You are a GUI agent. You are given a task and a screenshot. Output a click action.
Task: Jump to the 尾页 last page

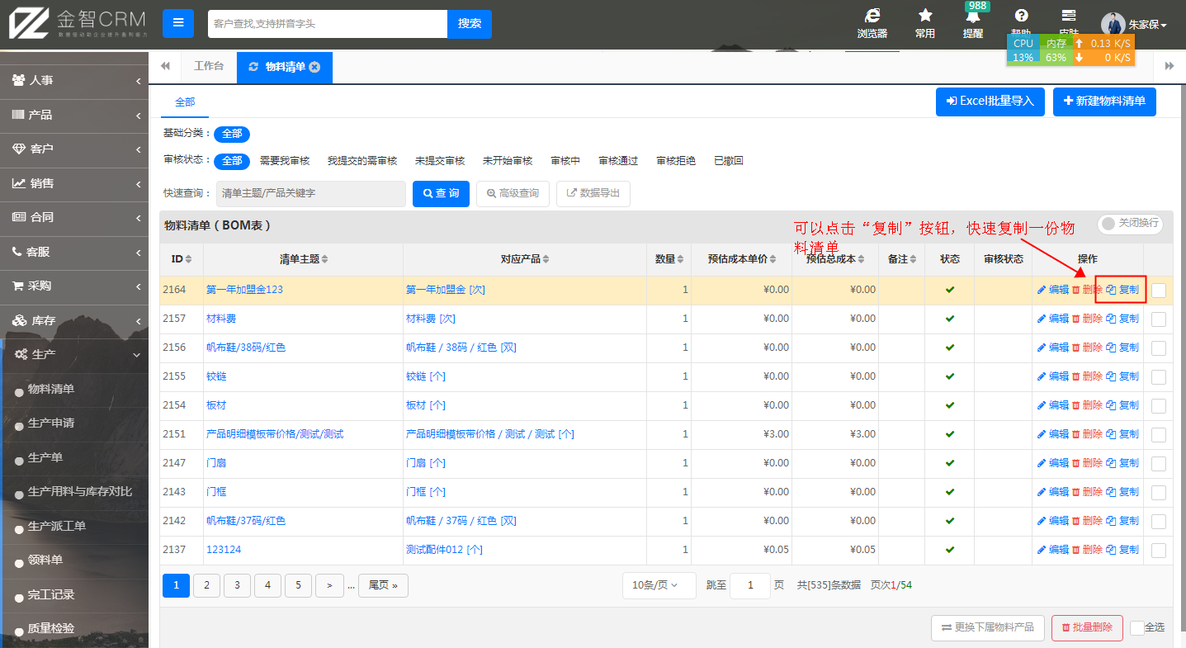tap(383, 585)
